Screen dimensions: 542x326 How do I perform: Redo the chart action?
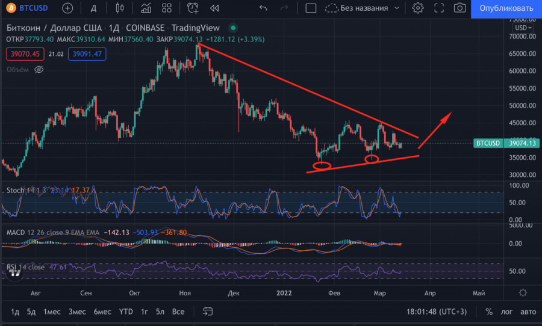tap(284, 8)
